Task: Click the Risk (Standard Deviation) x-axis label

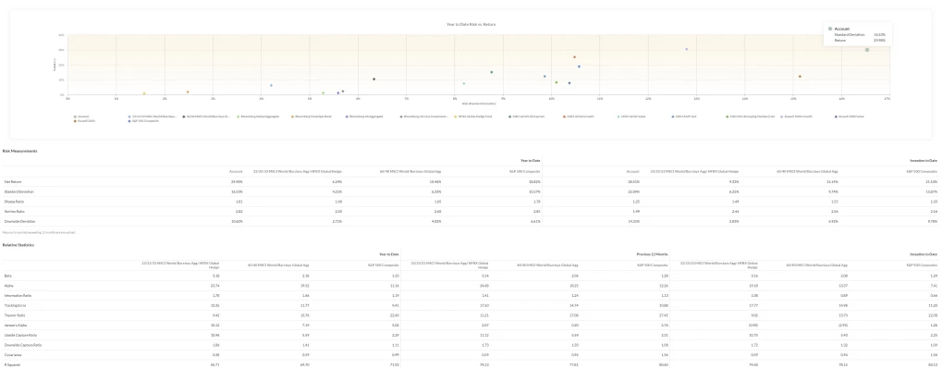Action: 479,104
